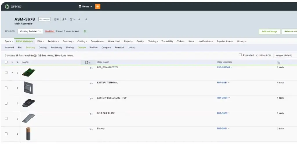
Task: Switch to the Quality tab
Action: [140, 41]
